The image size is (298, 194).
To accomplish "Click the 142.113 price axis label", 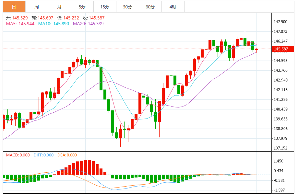I will click(x=280, y=90).
